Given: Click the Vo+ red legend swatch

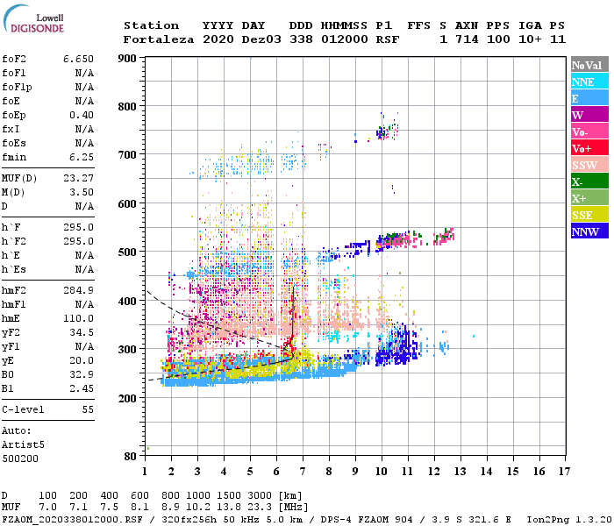Looking at the screenshot, I should pyautogui.click(x=589, y=148).
